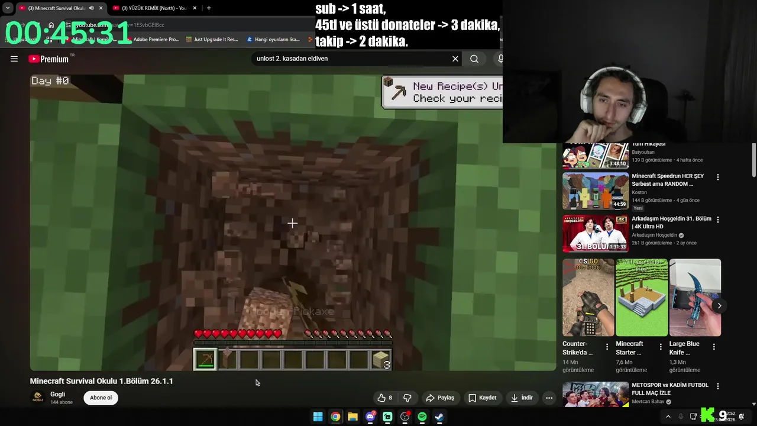Click the page scrollbar on the right edge
Screen dimensions: 757x426
[753, 160]
